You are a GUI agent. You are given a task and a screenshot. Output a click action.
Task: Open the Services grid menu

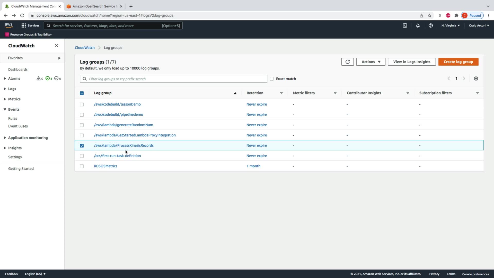click(30, 25)
